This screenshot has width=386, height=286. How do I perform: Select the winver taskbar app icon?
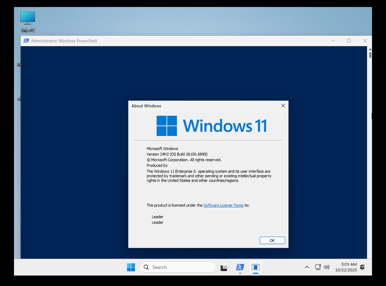point(256,267)
